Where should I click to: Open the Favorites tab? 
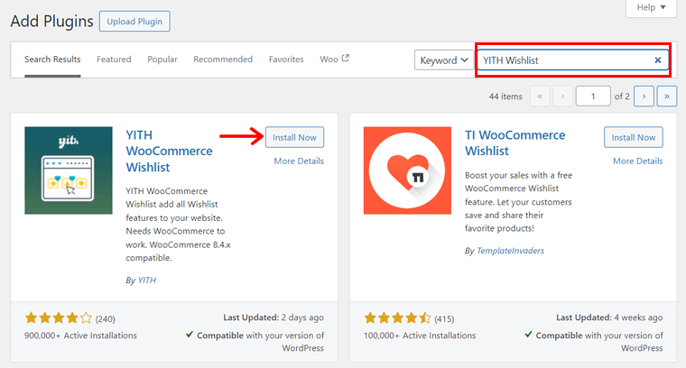[286, 59]
